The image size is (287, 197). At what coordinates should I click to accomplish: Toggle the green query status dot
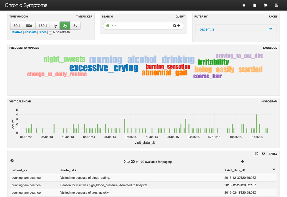coord(108,26)
